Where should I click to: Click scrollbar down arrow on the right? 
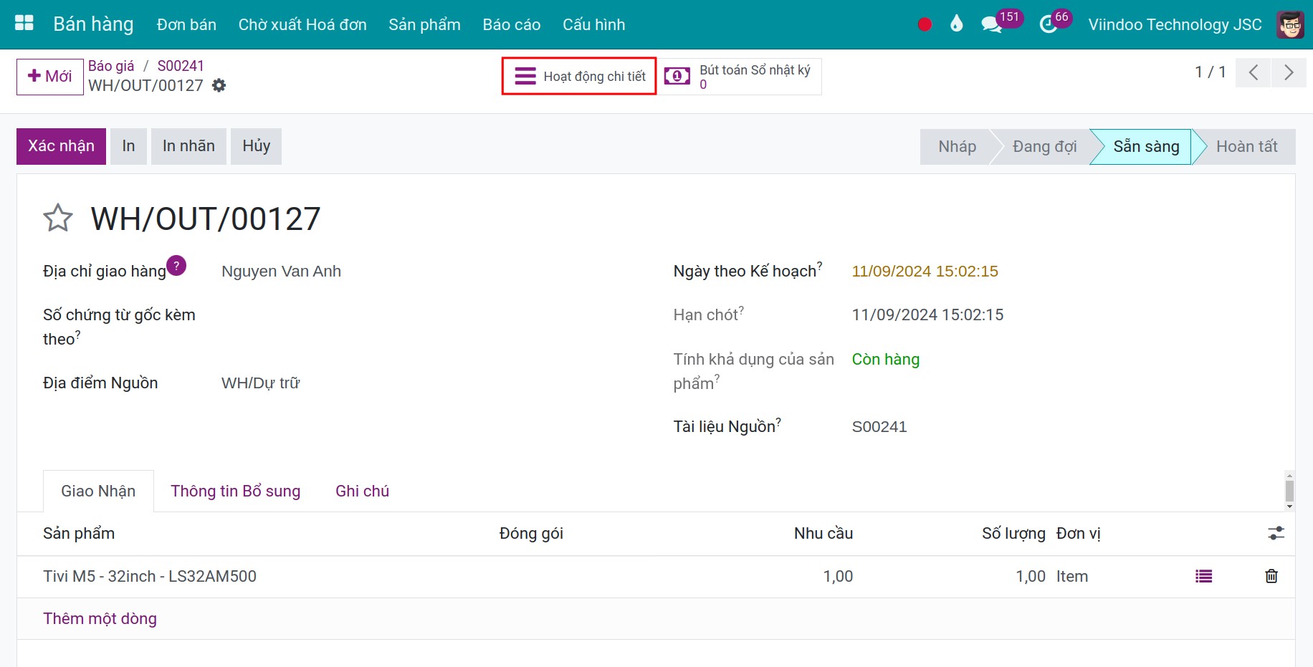click(1289, 507)
